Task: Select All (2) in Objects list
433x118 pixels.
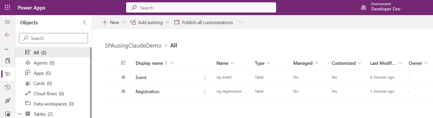Action: tap(40, 52)
